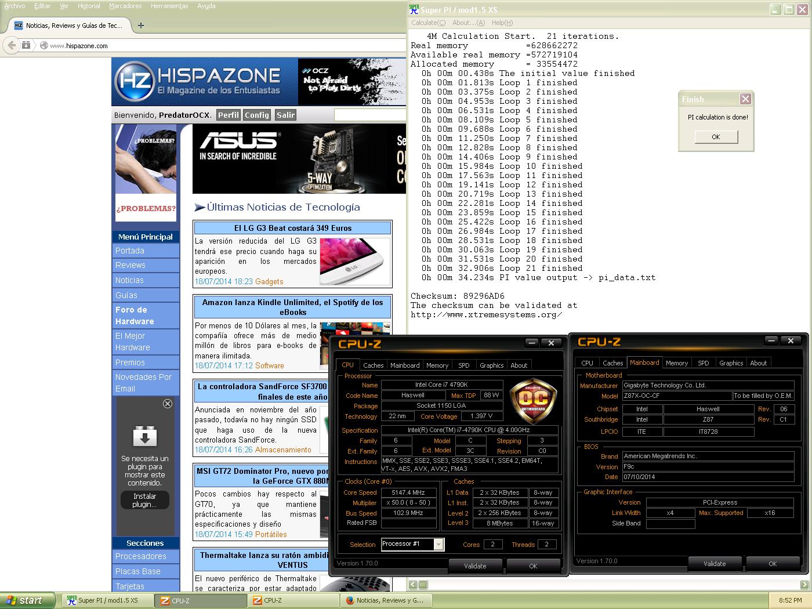Switch to Caches tab in left CPU-Z
Image resolution: width=812 pixels, height=609 pixels.
pyautogui.click(x=373, y=365)
